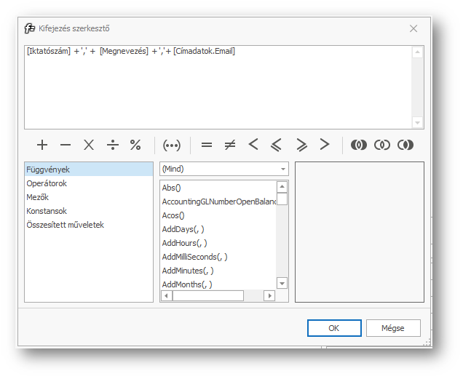Click the not-equal operator icon
This screenshot has width=463, height=379.
230,145
